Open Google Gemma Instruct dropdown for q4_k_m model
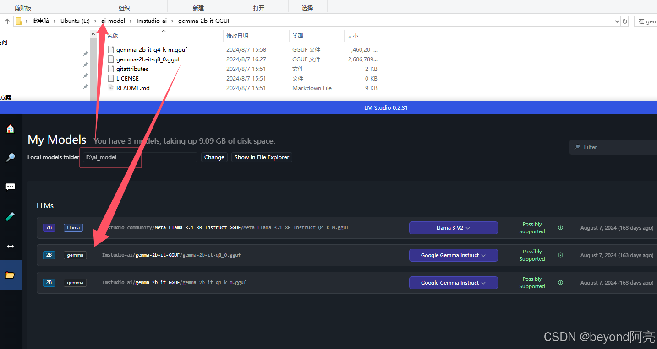This screenshot has width=657, height=349. click(453, 283)
